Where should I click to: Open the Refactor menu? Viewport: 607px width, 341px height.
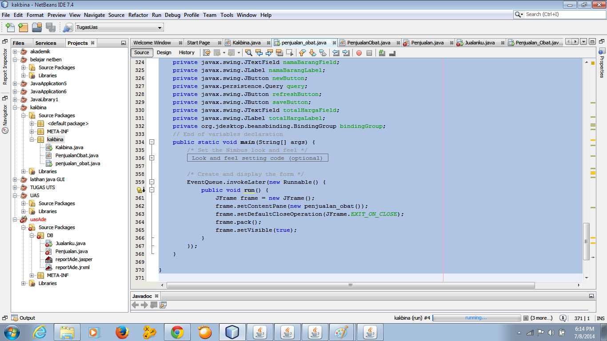(138, 15)
